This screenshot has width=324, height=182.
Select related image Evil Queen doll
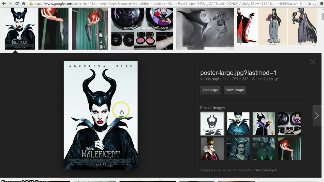tap(212, 149)
